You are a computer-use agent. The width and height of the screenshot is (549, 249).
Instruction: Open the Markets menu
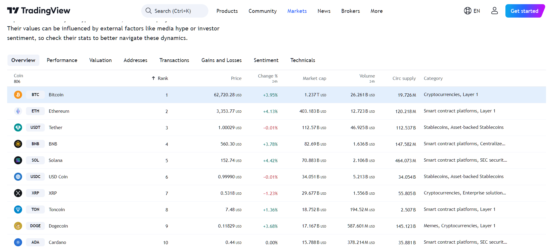coord(297,11)
